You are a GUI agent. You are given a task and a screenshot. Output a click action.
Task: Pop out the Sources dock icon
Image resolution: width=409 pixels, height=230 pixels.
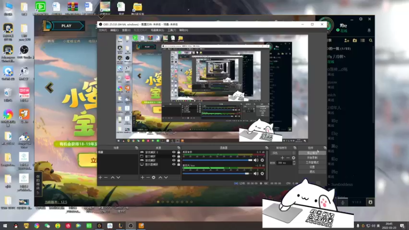click(178, 148)
